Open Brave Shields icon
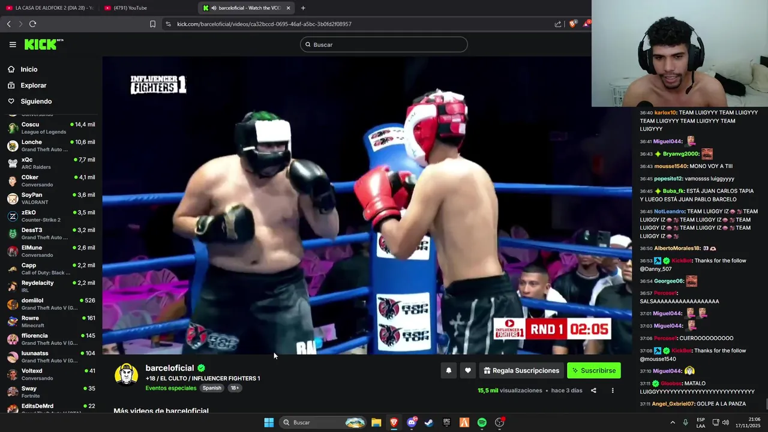 click(x=573, y=24)
